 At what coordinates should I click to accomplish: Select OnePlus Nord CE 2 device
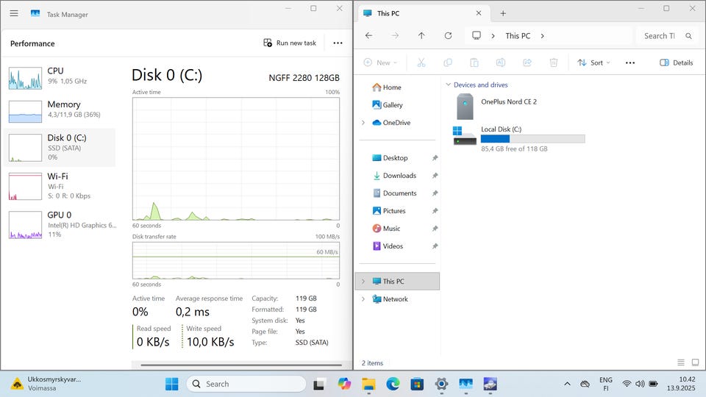point(496,107)
